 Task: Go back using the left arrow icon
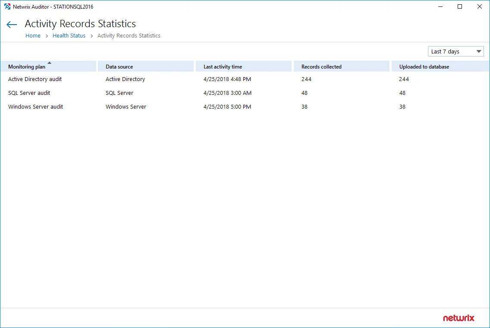click(12, 25)
